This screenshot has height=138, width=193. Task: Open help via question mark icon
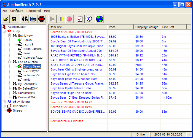tap(89, 19)
